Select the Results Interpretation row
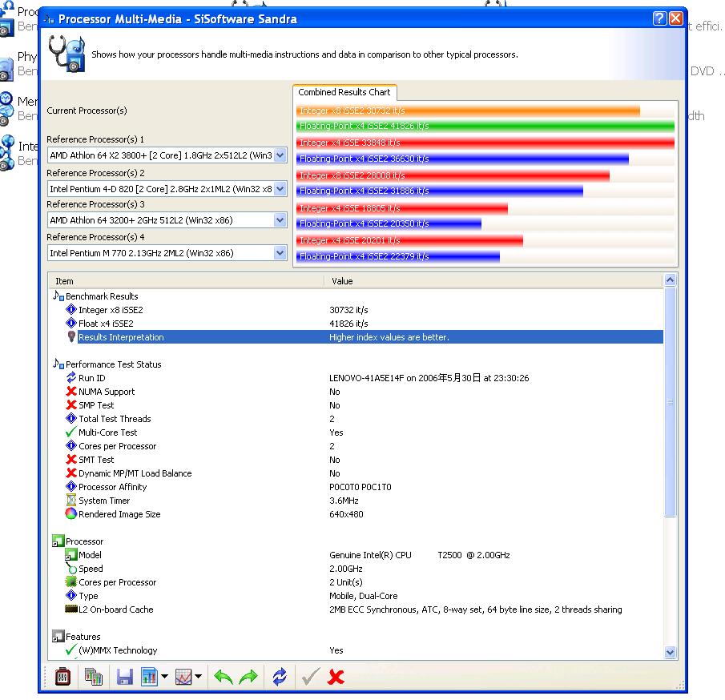 point(120,337)
